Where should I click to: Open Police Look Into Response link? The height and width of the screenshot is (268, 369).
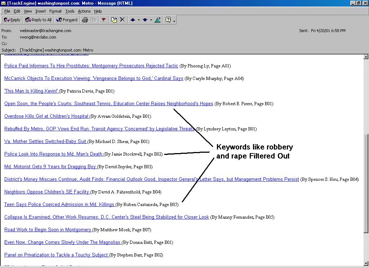(53, 154)
